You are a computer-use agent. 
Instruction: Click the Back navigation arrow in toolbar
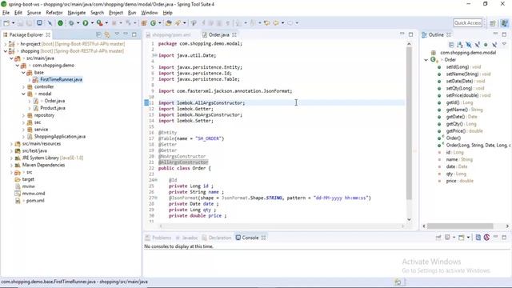click(276, 23)
